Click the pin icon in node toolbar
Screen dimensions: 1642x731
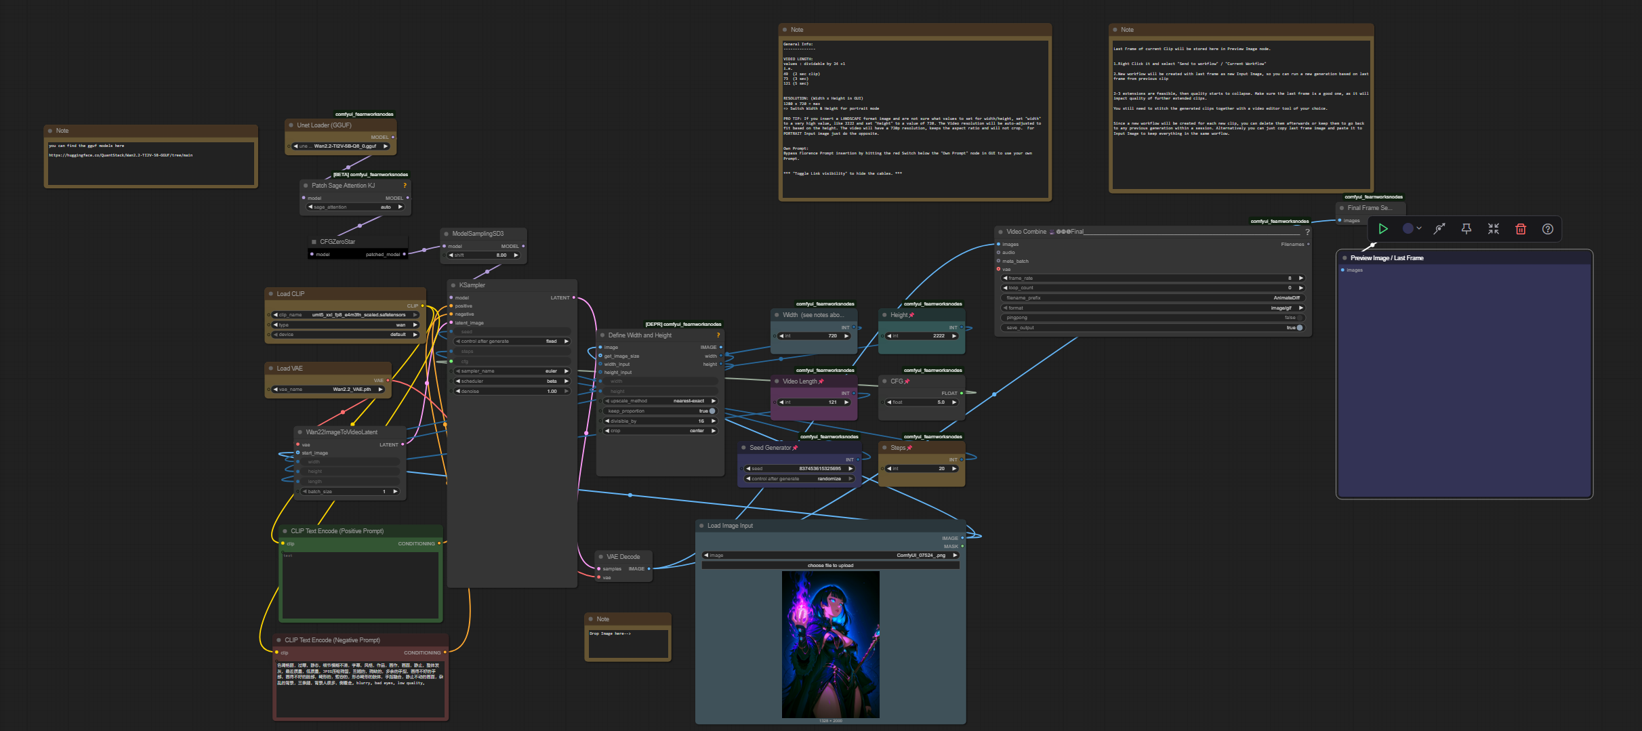click(1466, 229)
